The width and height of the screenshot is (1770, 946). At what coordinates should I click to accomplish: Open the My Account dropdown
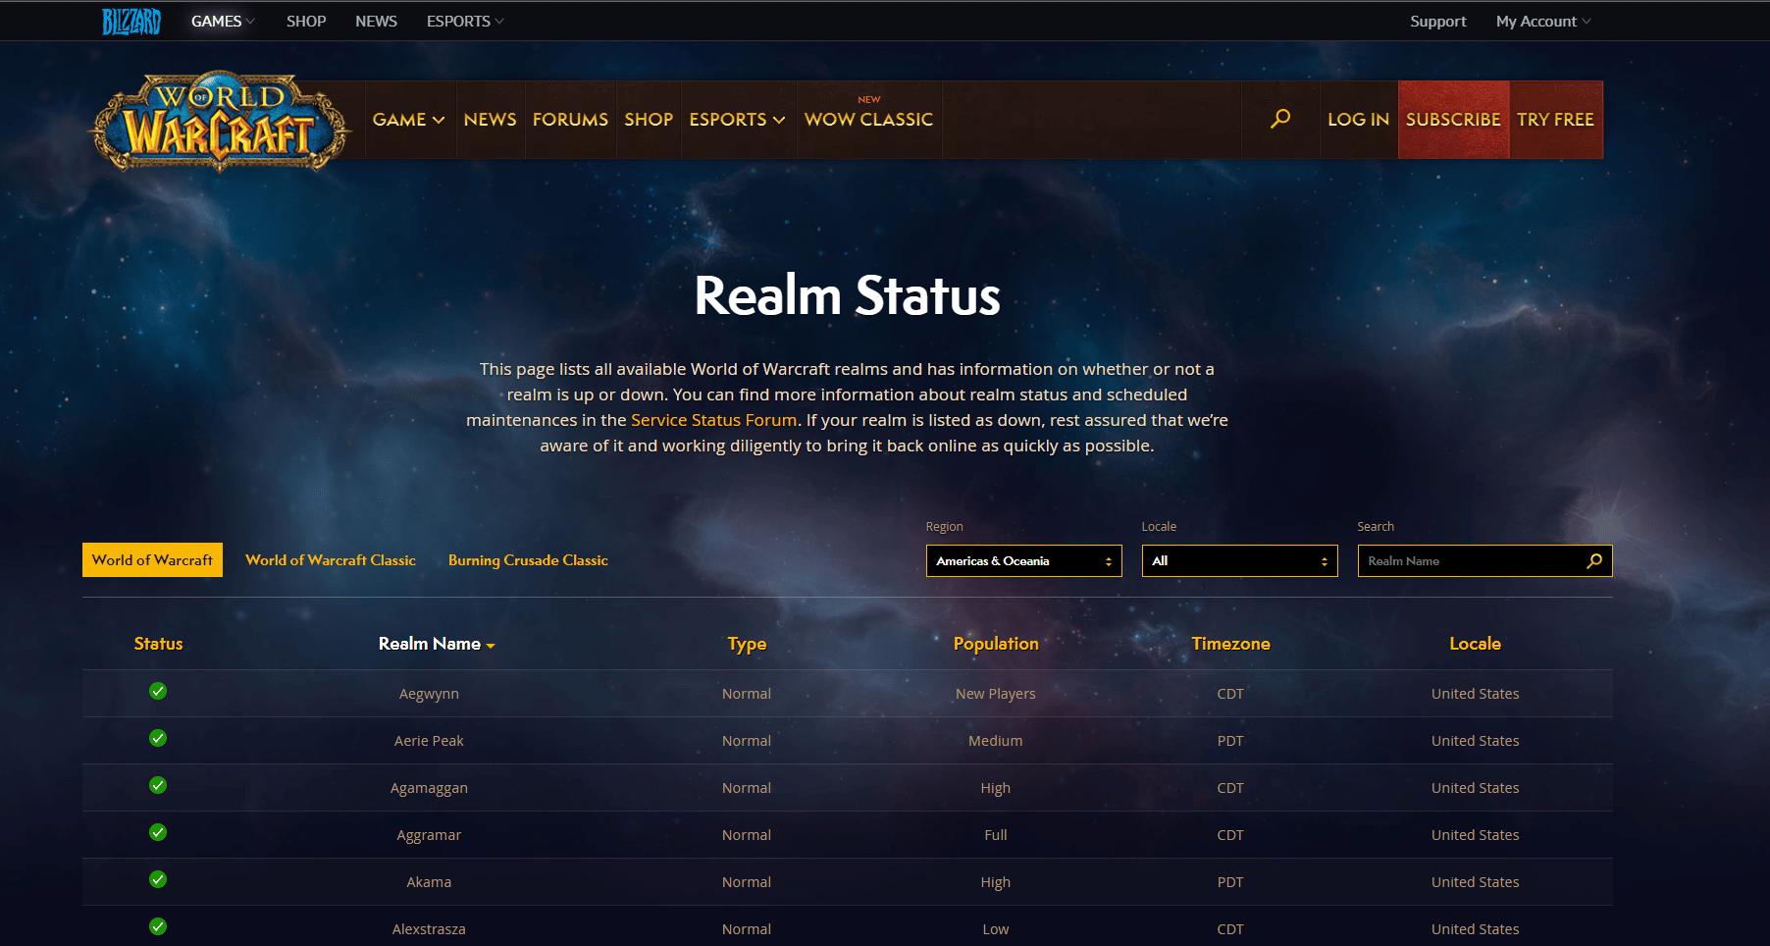point(1543,22)
